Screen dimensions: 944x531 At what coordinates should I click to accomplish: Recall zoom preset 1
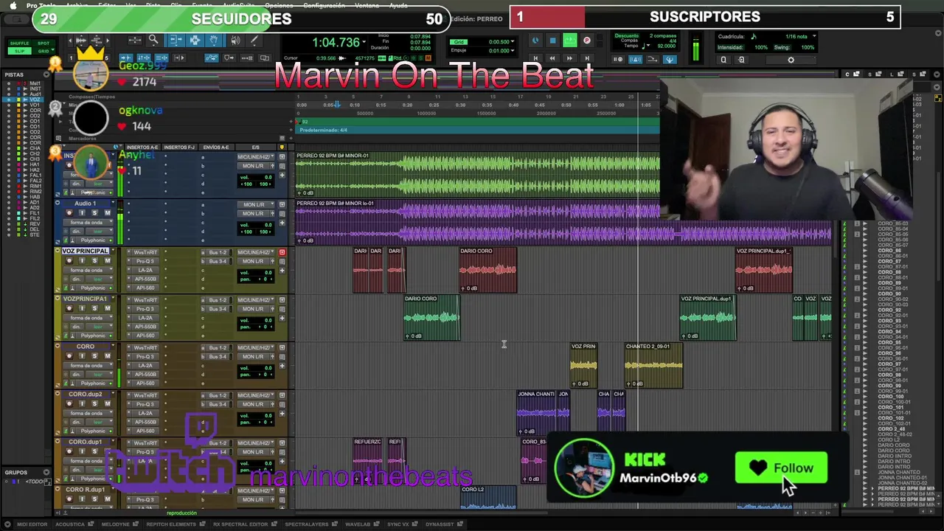[x=72, y=58]
